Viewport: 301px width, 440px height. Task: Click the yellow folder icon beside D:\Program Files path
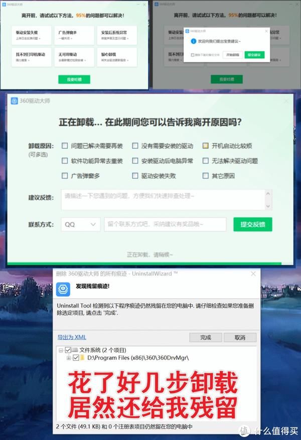click(83, 358)
